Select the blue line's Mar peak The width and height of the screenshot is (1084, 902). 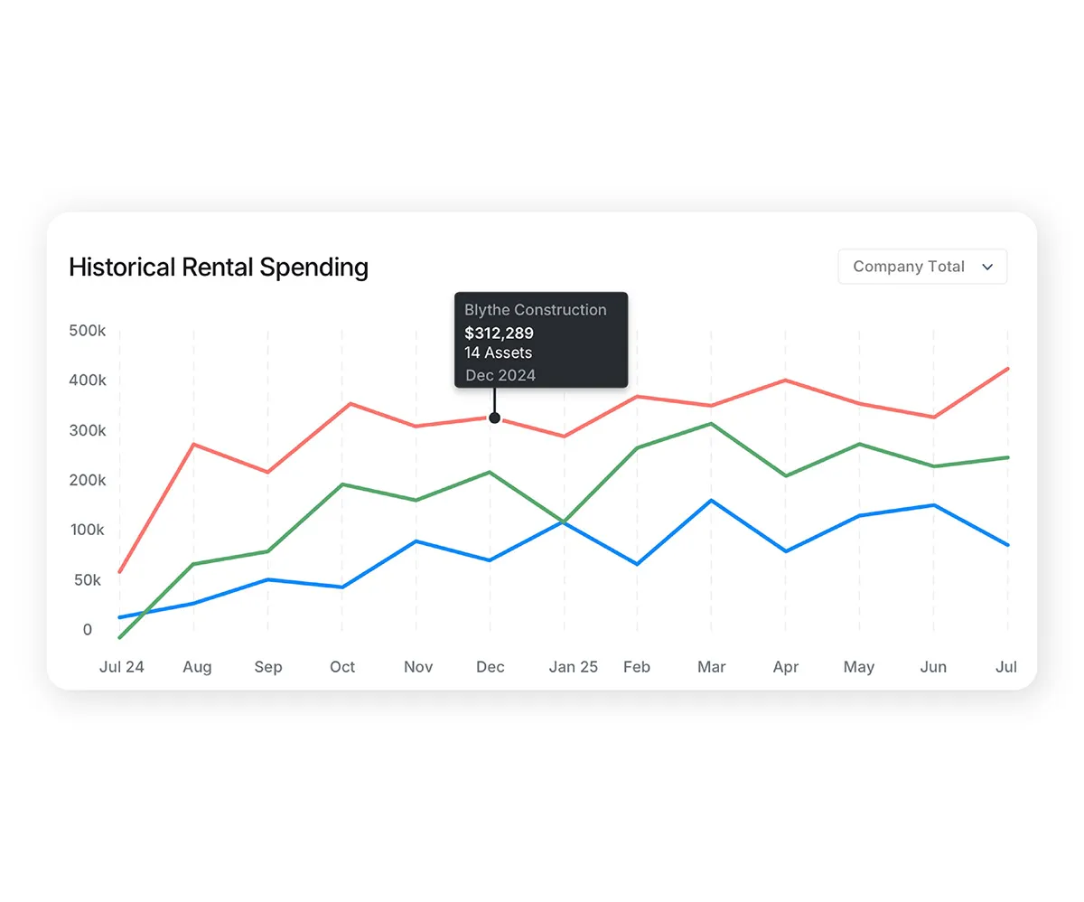[711, 499]
